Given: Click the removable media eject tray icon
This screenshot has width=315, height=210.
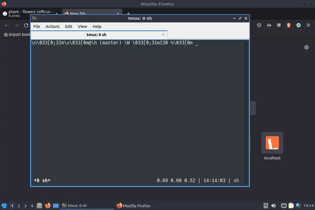Looking at the screenshot, I should 266,206.
